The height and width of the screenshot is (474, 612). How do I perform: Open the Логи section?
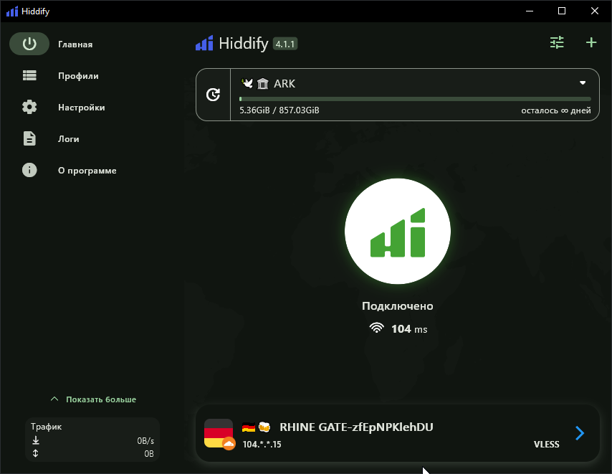tap(69, 138)
